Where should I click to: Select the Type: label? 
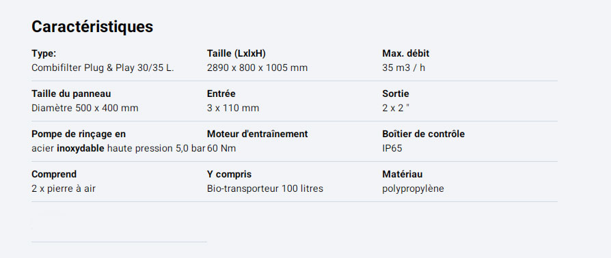(x=44, y=53)
